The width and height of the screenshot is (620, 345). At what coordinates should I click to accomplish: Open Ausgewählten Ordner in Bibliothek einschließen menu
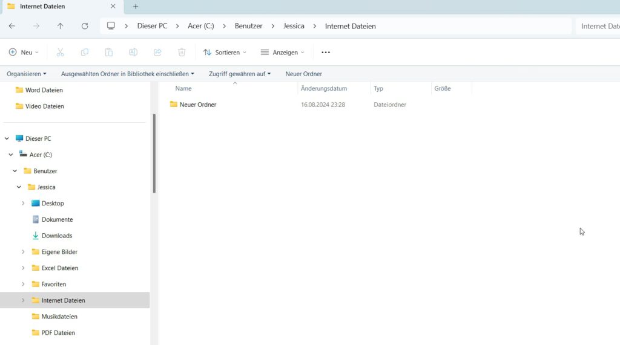(127, 74)
